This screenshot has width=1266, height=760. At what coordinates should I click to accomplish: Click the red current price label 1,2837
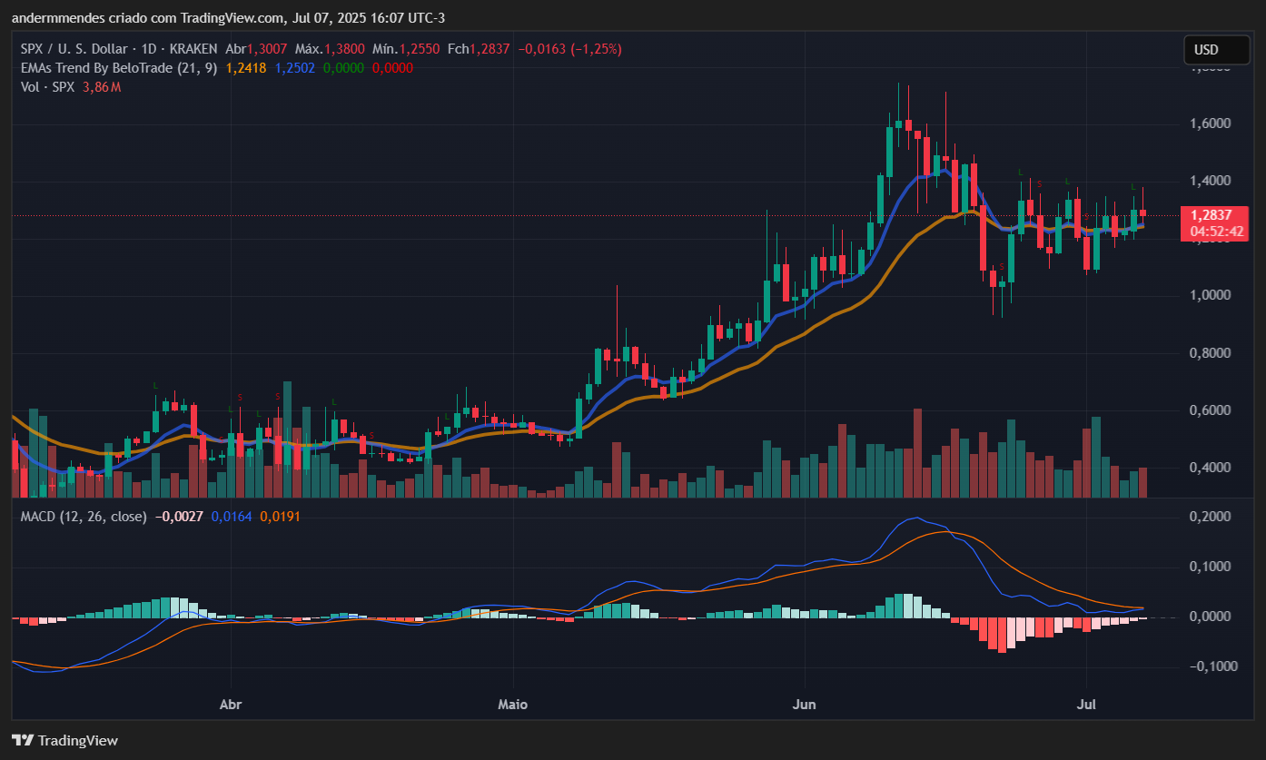(x=1213, y=215)
